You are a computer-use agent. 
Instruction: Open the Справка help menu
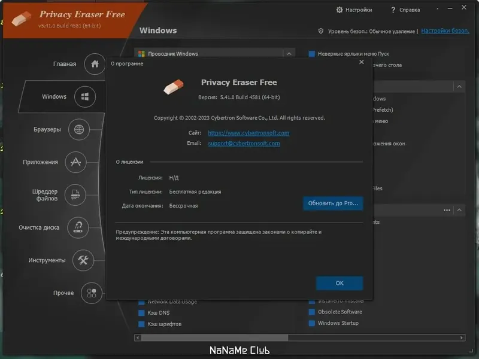click(x=405, y=10)
